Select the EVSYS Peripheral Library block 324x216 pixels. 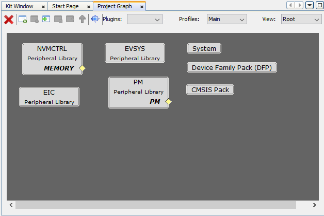coord(135,53)
